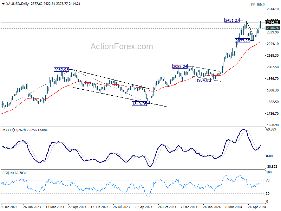Click the 2254.10 price axis value
Image resolution: width=281 pixels, height=211 pixels.
click(273, 44)
